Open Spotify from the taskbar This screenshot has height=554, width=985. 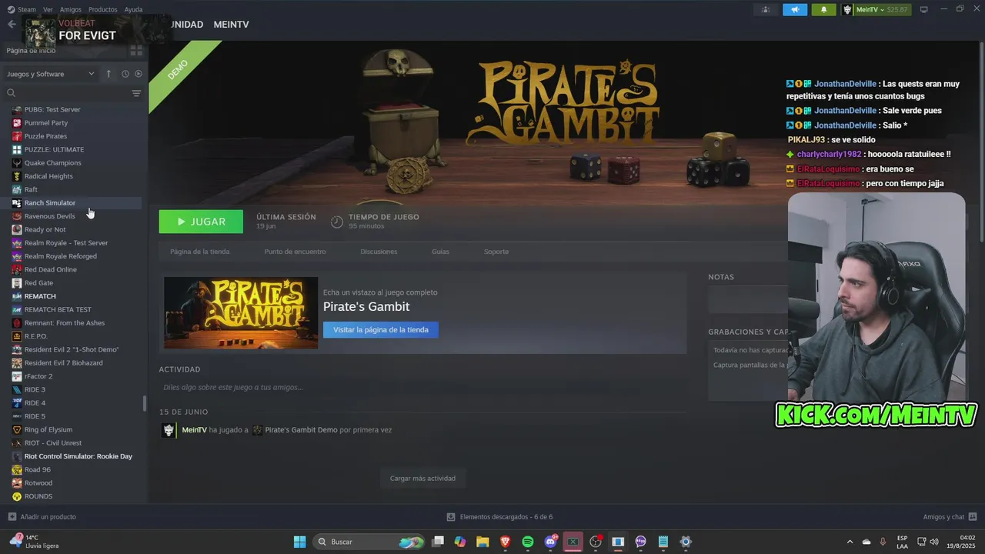click(x=528, y=542)
